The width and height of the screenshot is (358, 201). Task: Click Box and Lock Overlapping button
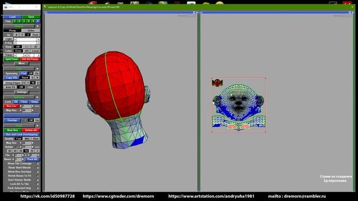[x=22, y=135]
